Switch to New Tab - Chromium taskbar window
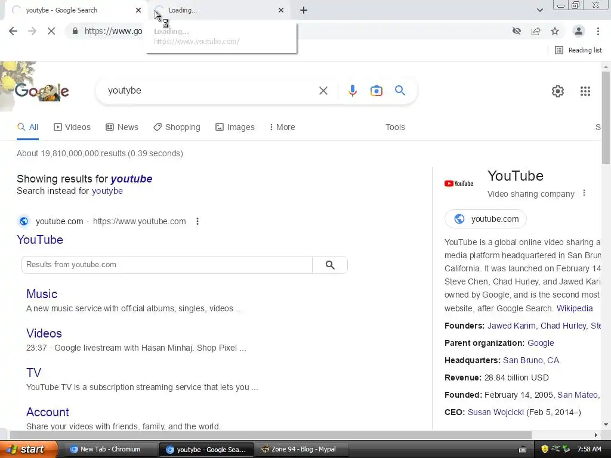611x458 pixels. [x=110, y=450]
